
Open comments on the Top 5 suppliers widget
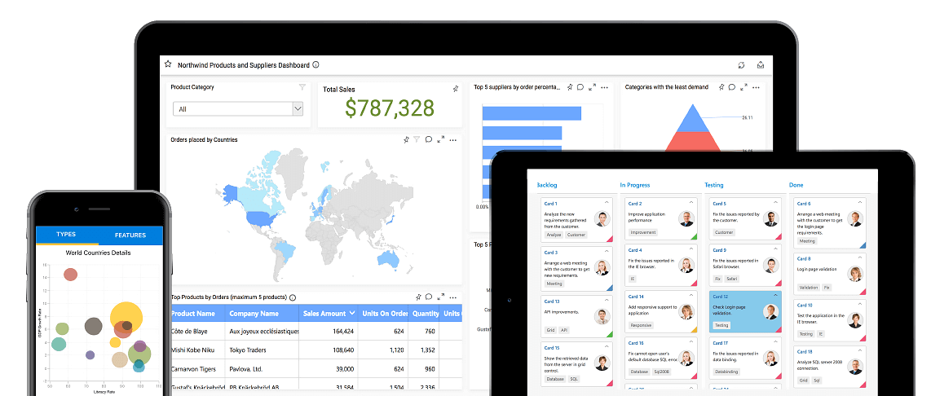580,87
